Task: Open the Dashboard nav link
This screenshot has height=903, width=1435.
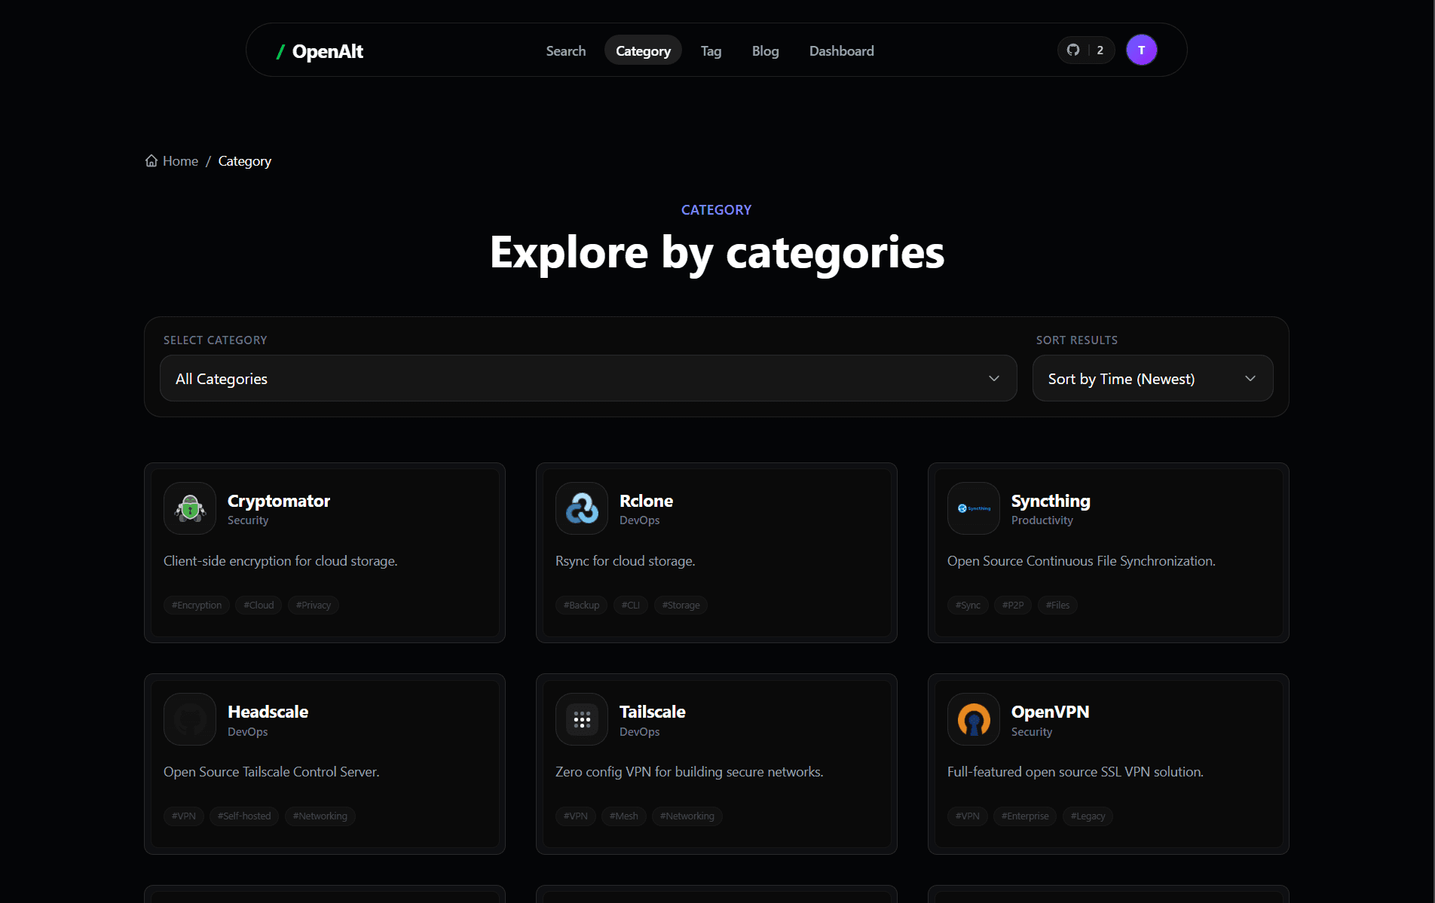Action: pyautogui.click(x=841, y=50)
